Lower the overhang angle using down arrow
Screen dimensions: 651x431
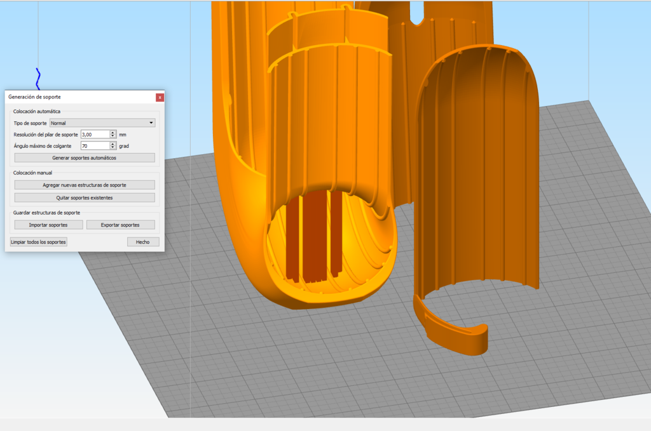(x=113, y=148)
